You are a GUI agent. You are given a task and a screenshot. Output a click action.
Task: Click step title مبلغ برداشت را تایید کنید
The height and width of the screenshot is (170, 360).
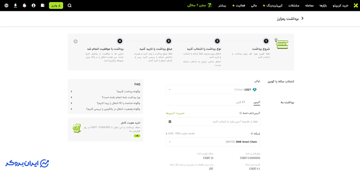[156, 49]
